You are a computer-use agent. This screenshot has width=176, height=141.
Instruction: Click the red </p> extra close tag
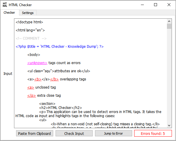[32, 95]
